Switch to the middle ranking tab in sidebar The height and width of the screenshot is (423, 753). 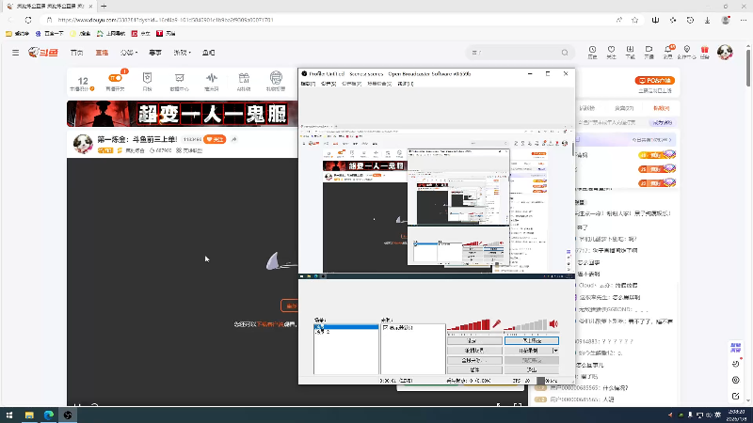click(624, 108)
